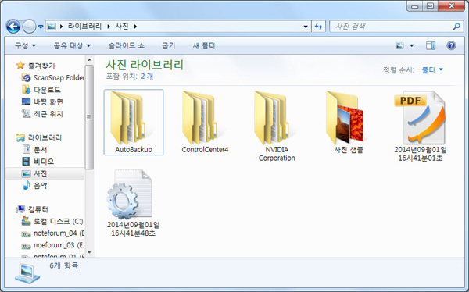Image resolution: width=469 pixels, height=292 pixels.
Task: Open the view options dropdown arrow
Action: pos(412,46)
